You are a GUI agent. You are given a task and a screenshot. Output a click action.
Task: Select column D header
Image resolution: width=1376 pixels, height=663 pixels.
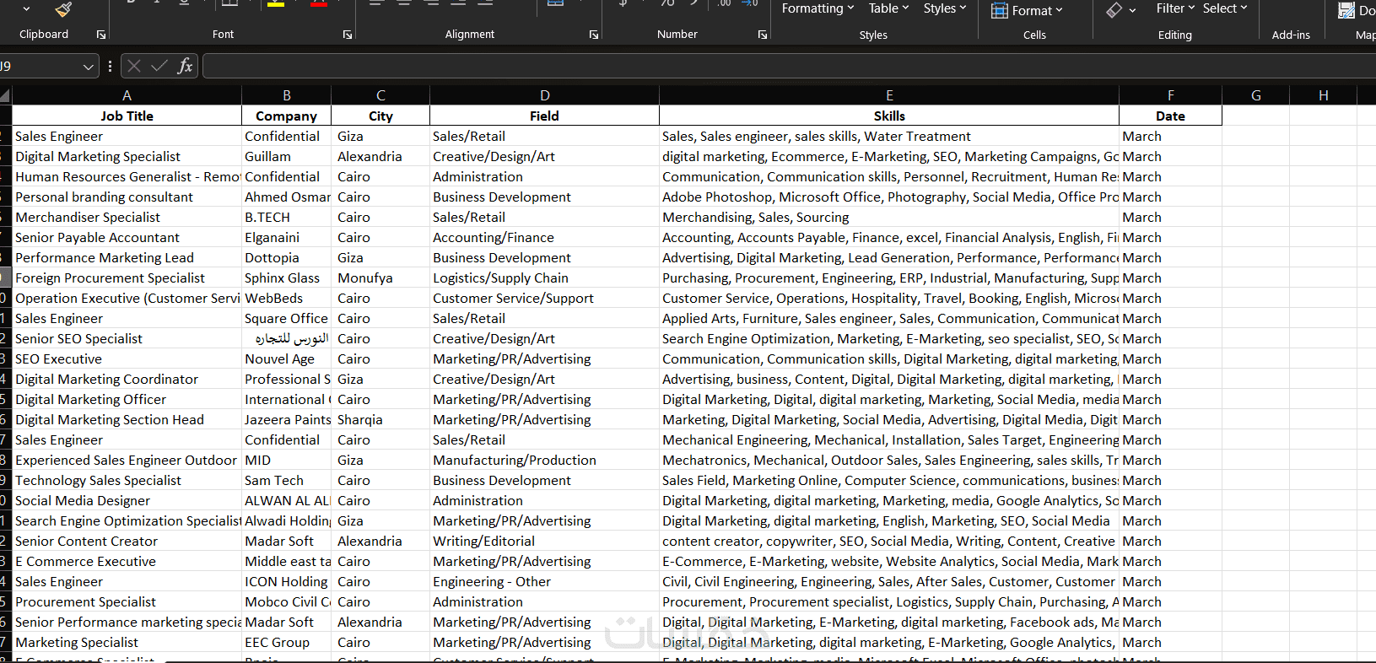coord(544,95)
